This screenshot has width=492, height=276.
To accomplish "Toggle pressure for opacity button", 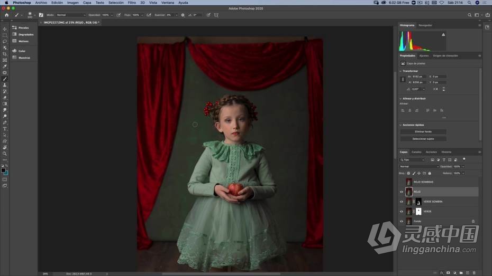I will click(x=119, y=15).
